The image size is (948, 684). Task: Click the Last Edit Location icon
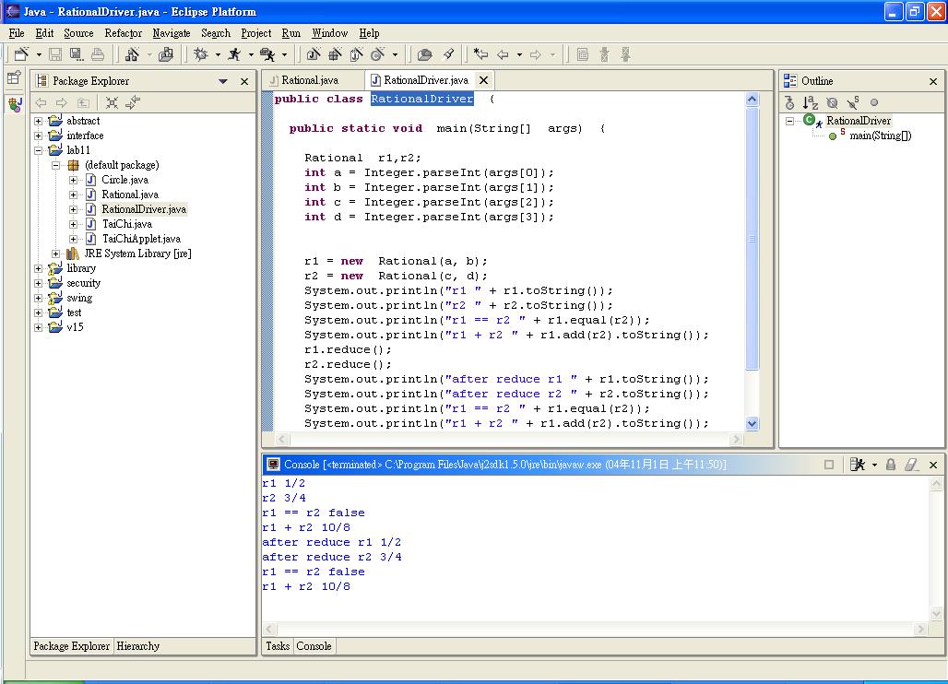pos(480,54)
